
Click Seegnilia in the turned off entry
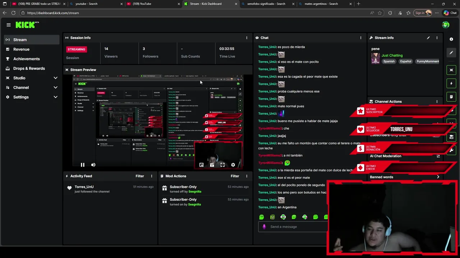point(195,192)
